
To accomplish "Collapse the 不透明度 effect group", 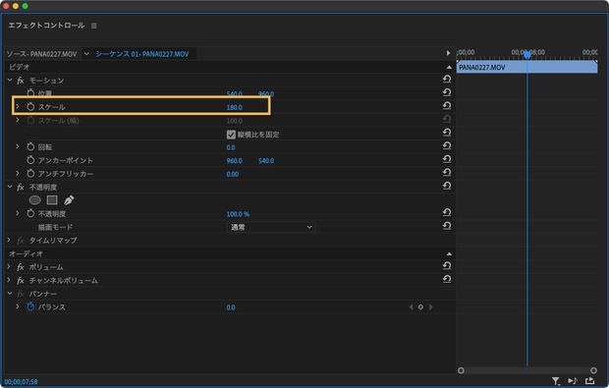I will (10, 187).
